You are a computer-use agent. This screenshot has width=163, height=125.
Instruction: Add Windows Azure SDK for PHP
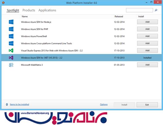pos(147,29)
